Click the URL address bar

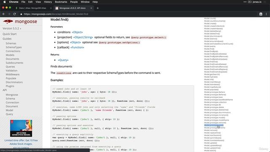[138, 14]
